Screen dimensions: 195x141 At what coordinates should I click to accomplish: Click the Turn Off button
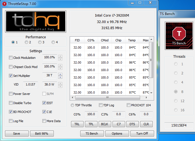point(142,134)
